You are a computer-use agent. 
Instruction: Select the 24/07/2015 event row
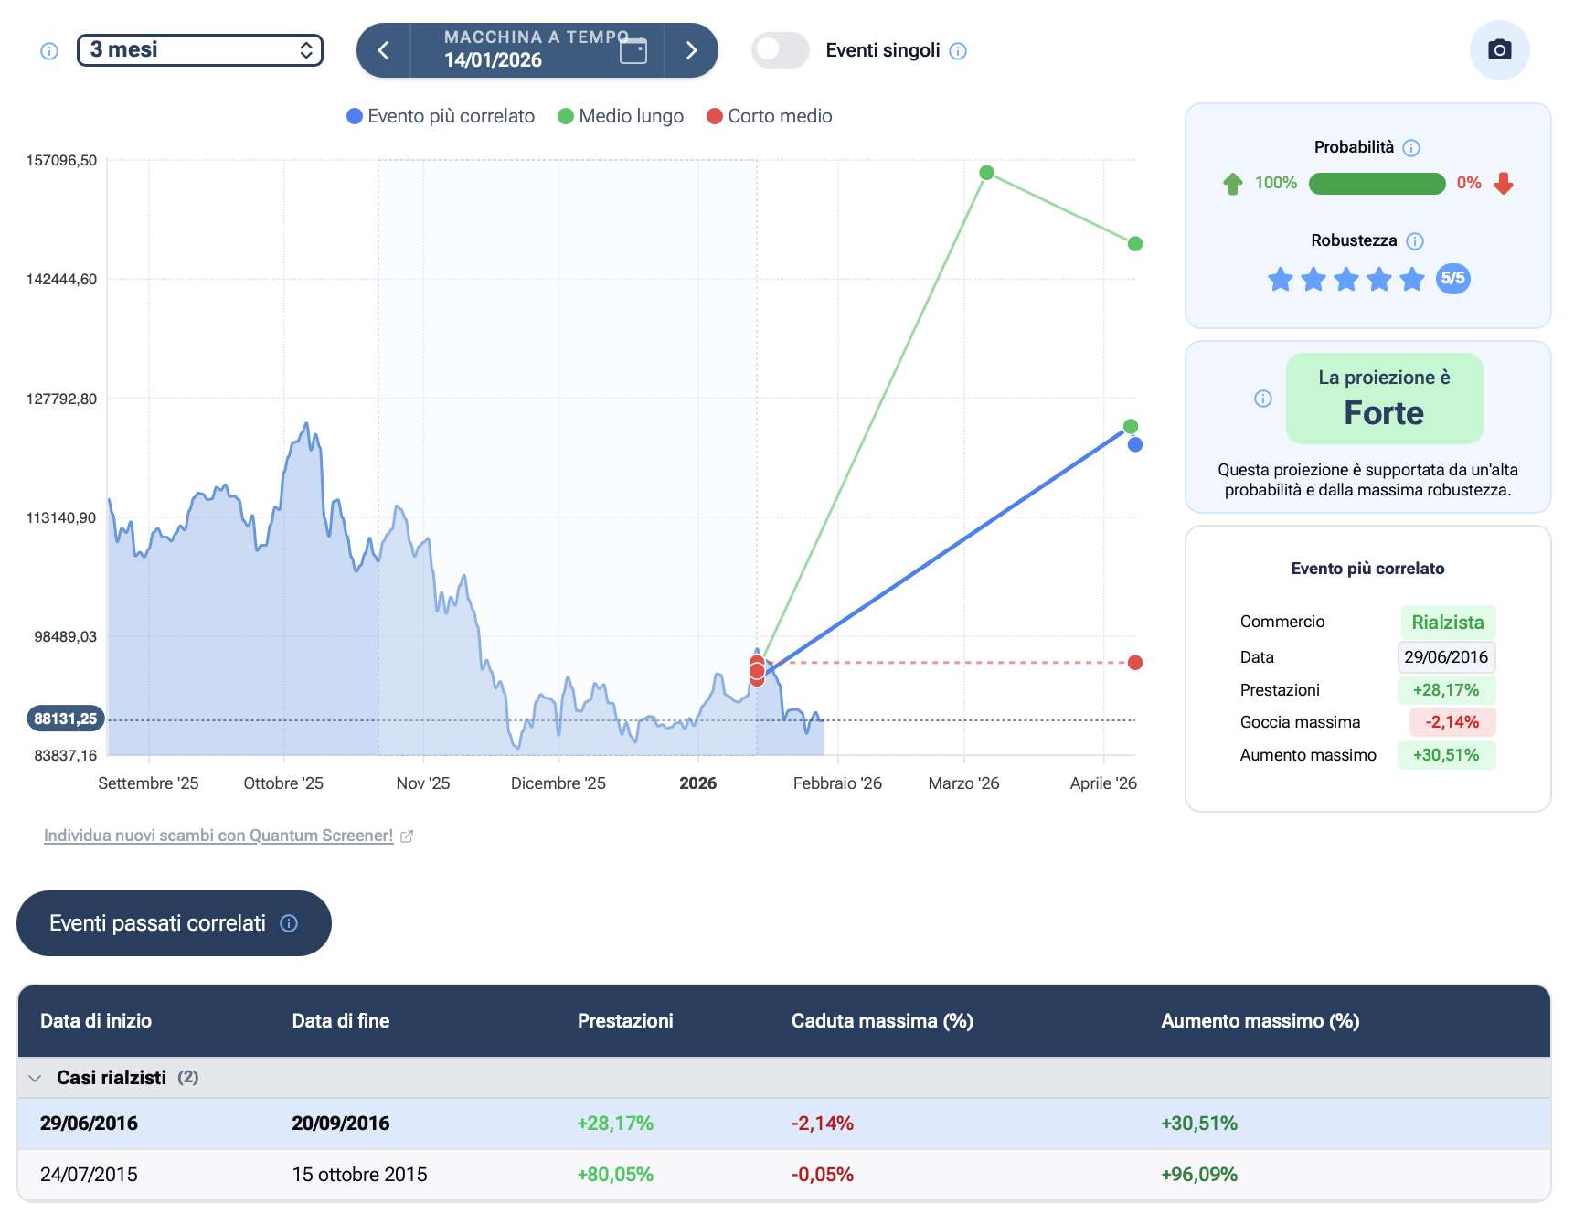click(x=89, y=1175)
